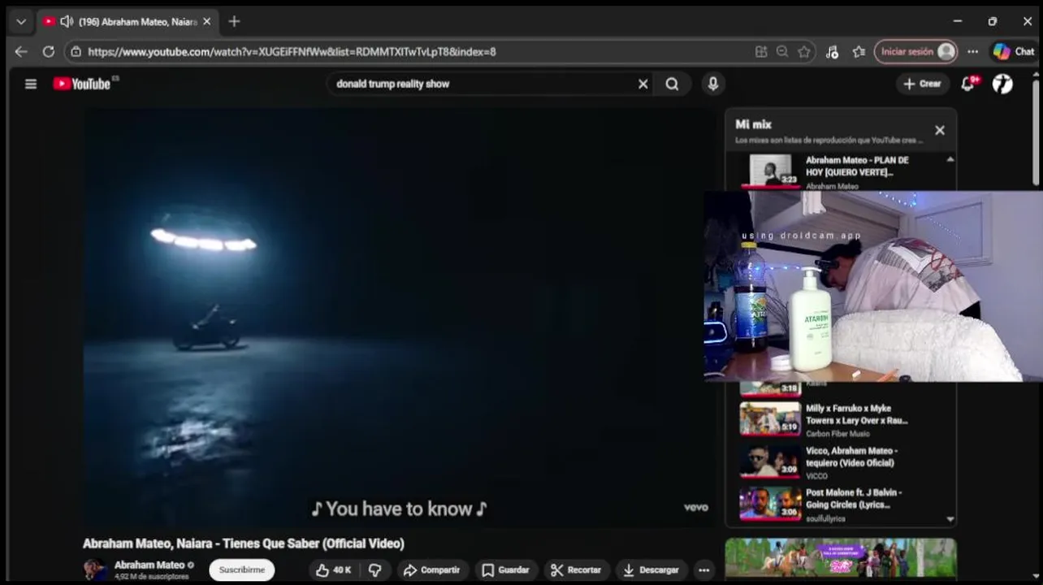
Task: Open YouTube notifications bell
Action: click(x=968, y=84)
